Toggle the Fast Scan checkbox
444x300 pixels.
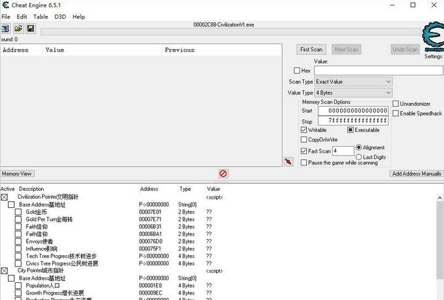(x=304, y=151)
